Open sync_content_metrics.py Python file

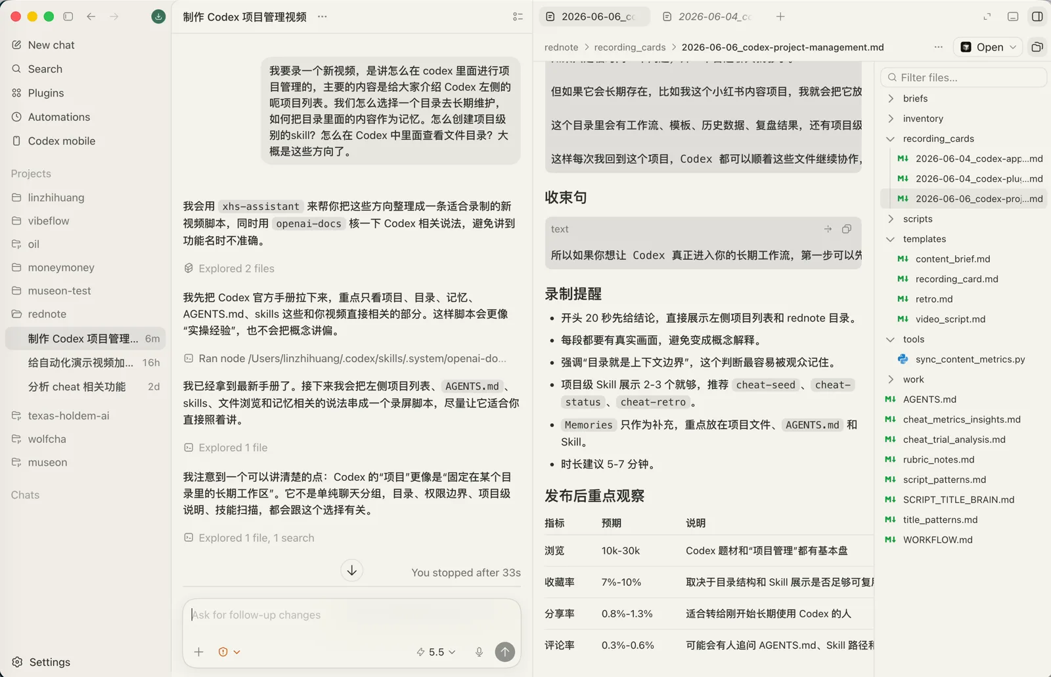tap(963, 359)
